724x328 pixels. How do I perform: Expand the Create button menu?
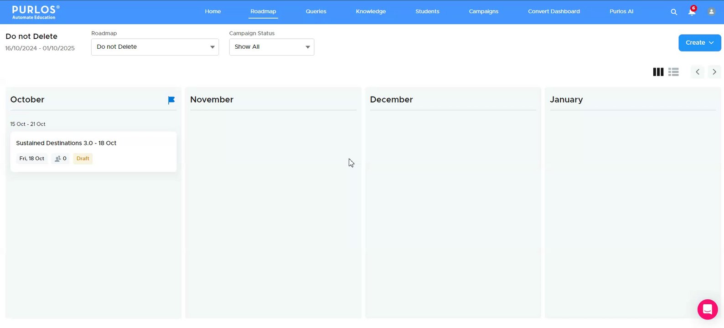700,43
